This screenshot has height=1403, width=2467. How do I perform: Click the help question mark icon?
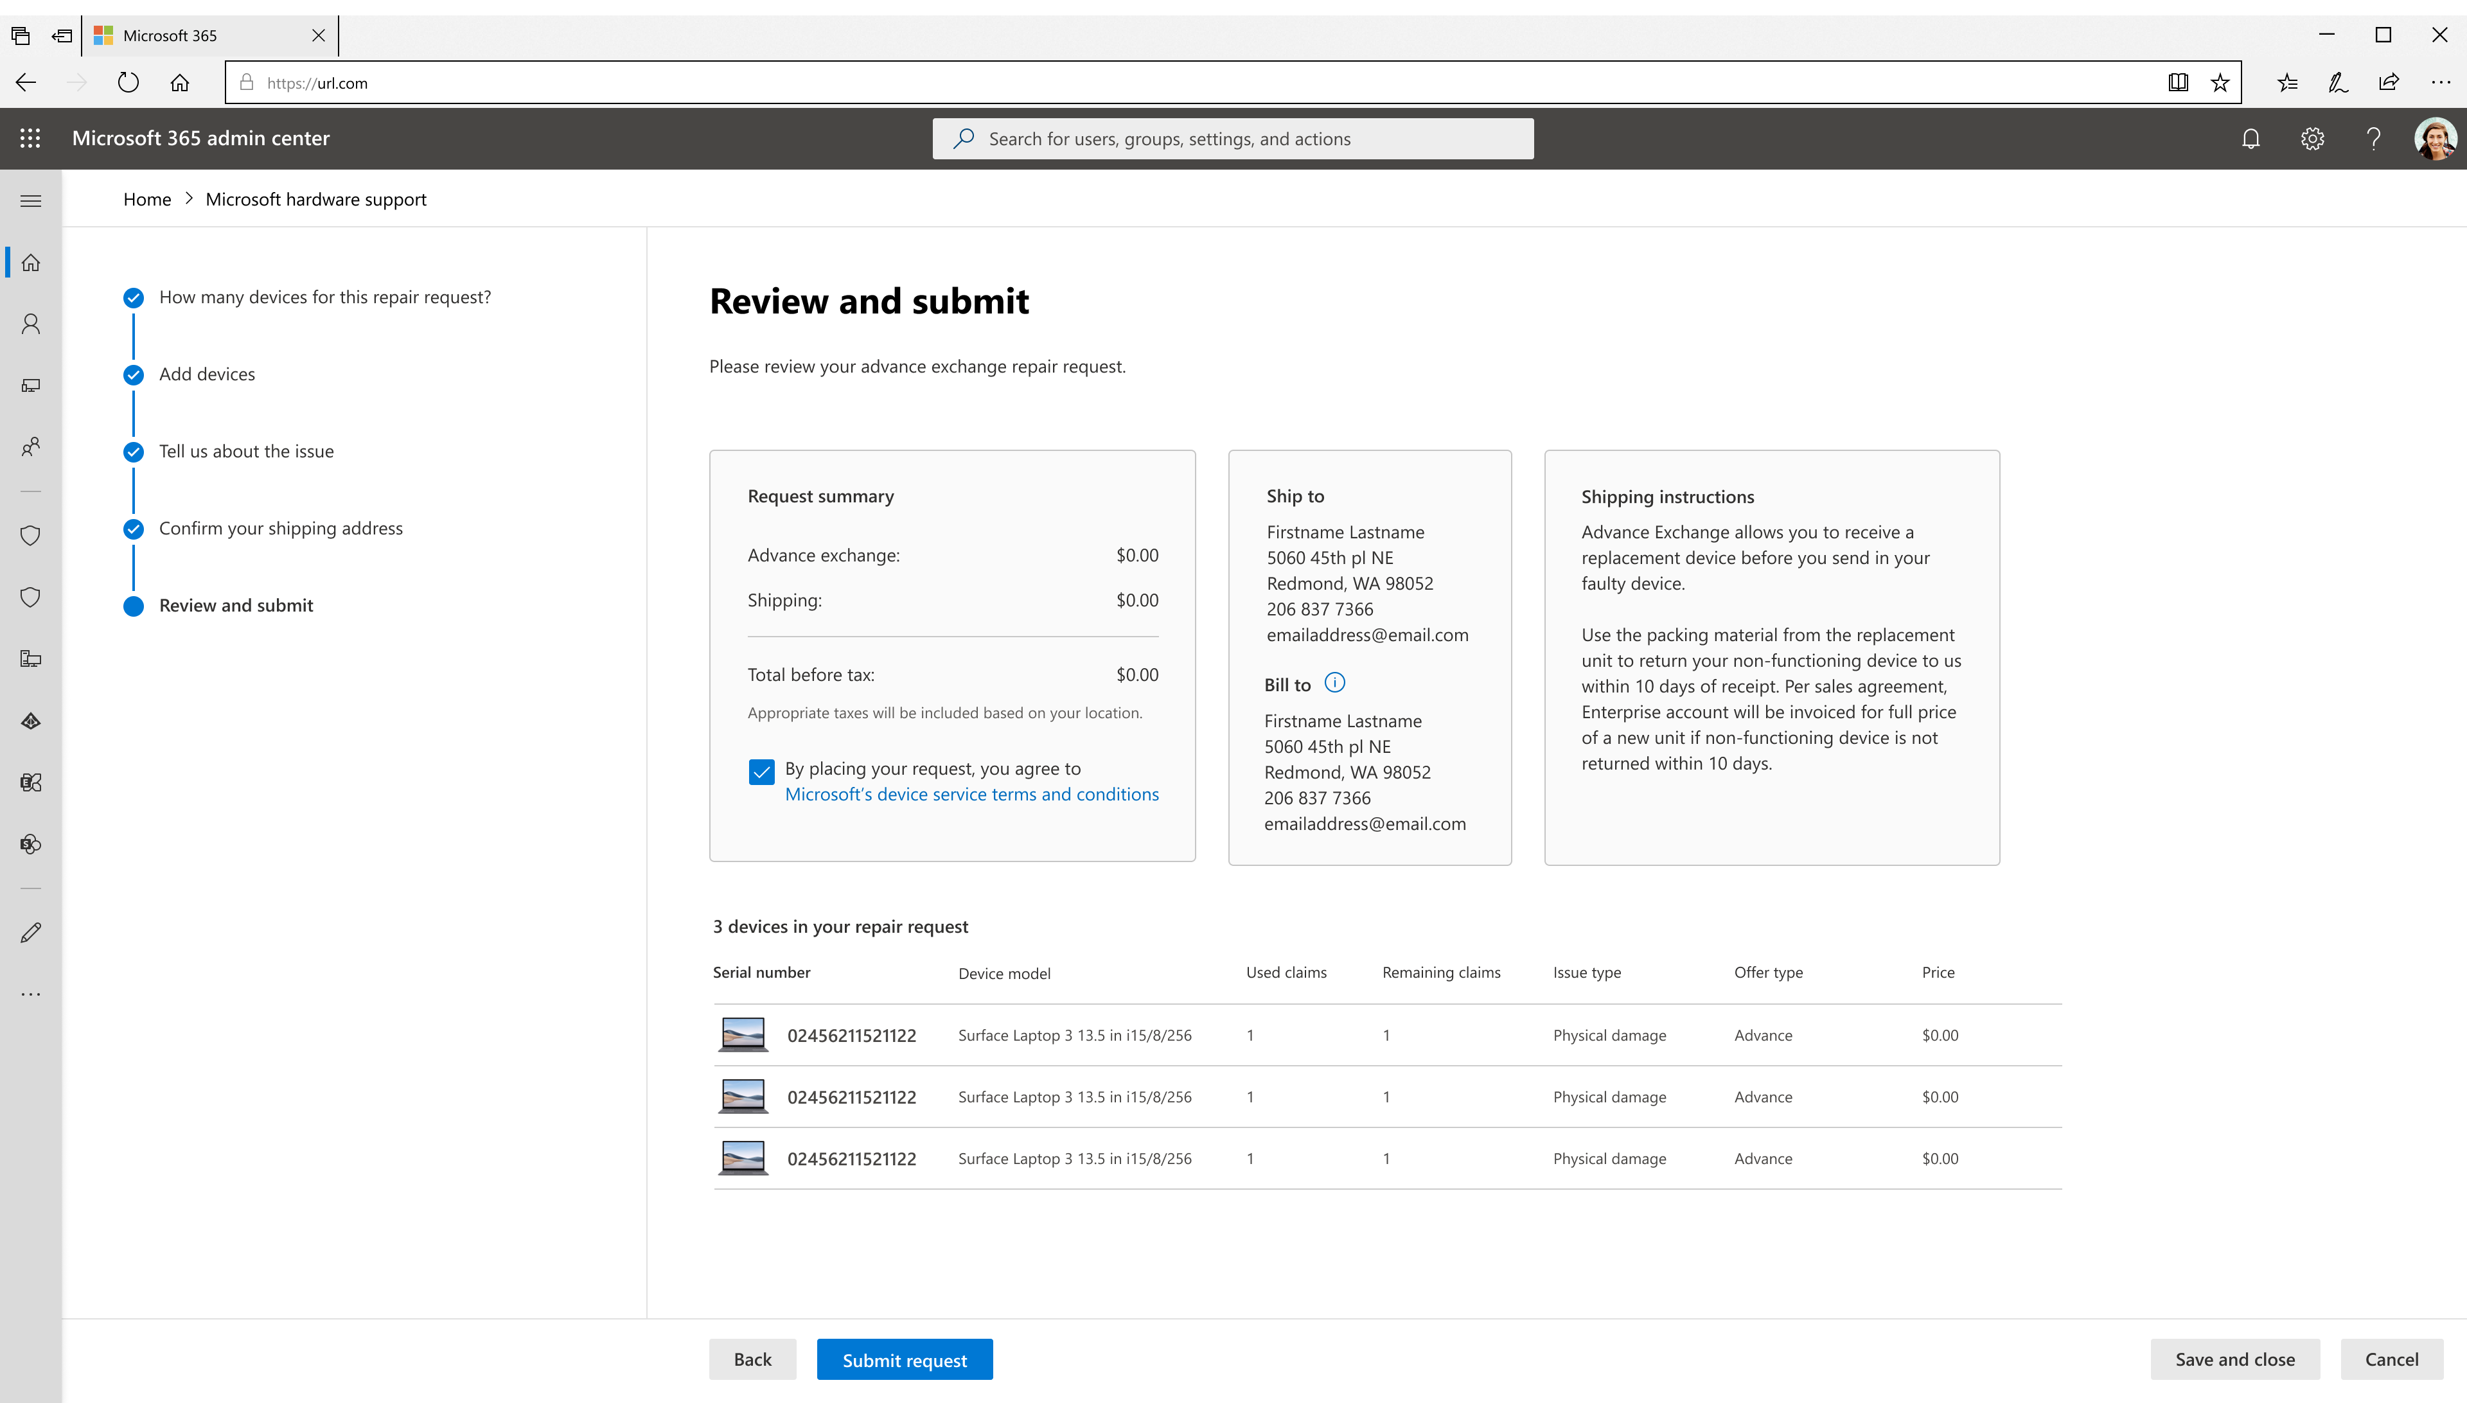(x=2373, y=139)
